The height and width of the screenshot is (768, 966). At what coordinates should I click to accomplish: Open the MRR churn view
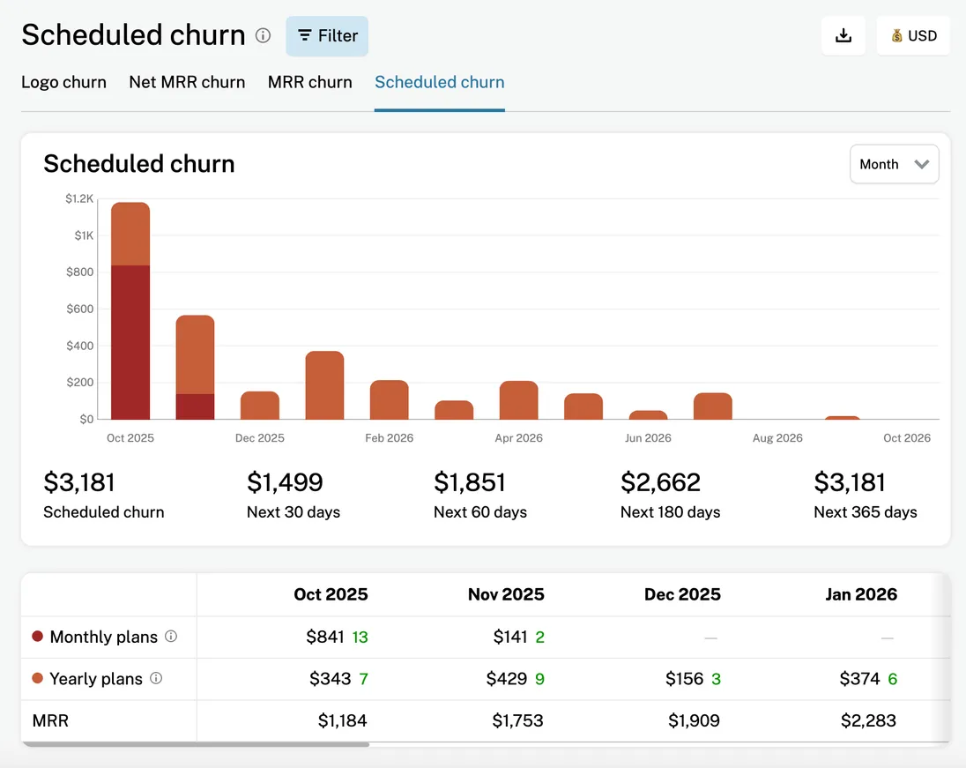(x=309, y=82)
